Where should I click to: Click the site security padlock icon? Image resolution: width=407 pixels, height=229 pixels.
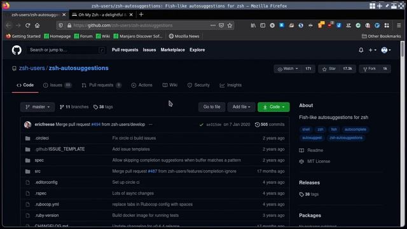click(69, 25)
